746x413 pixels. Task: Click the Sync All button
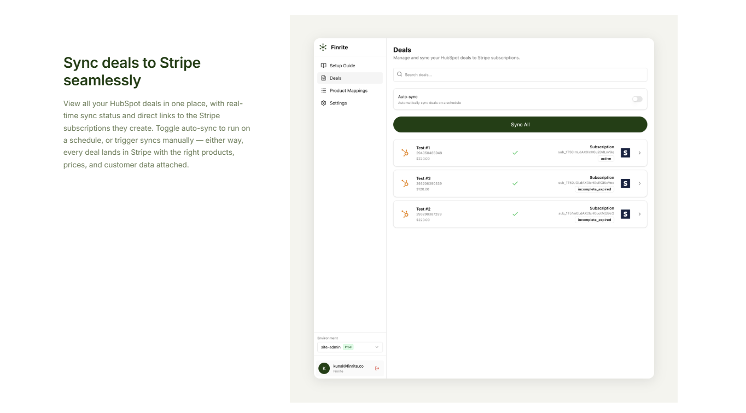(x=520, y=125)
